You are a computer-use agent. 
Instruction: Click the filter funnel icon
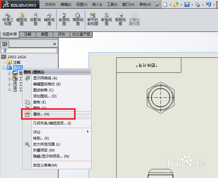click(x=5, y=51)
